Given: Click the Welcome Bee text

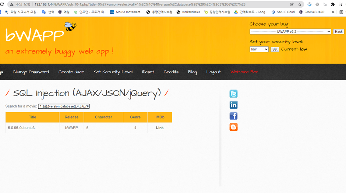Looking at the screenshot, I should (244, 72).
